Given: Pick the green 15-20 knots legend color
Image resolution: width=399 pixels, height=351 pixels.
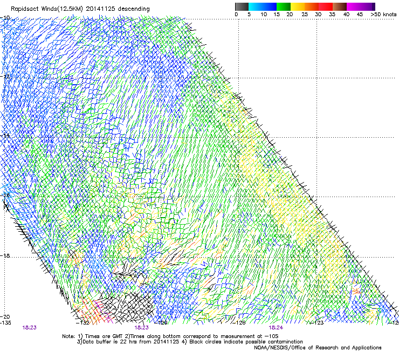Looking at the screenshot, I should pos(284,6).
